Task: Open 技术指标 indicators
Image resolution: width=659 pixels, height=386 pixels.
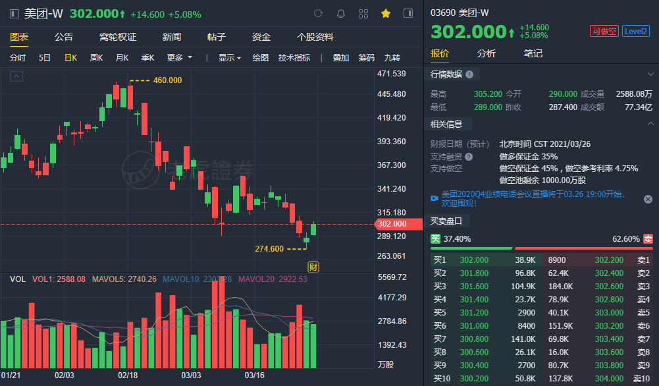Action: tap(294, 57)
